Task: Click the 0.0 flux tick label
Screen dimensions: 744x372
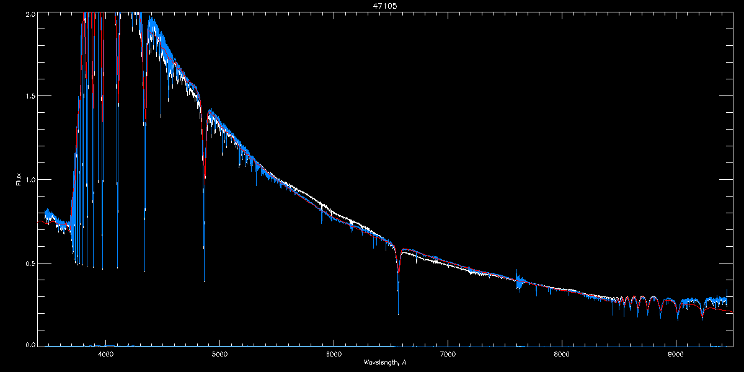Action: (x=30, y=344)
